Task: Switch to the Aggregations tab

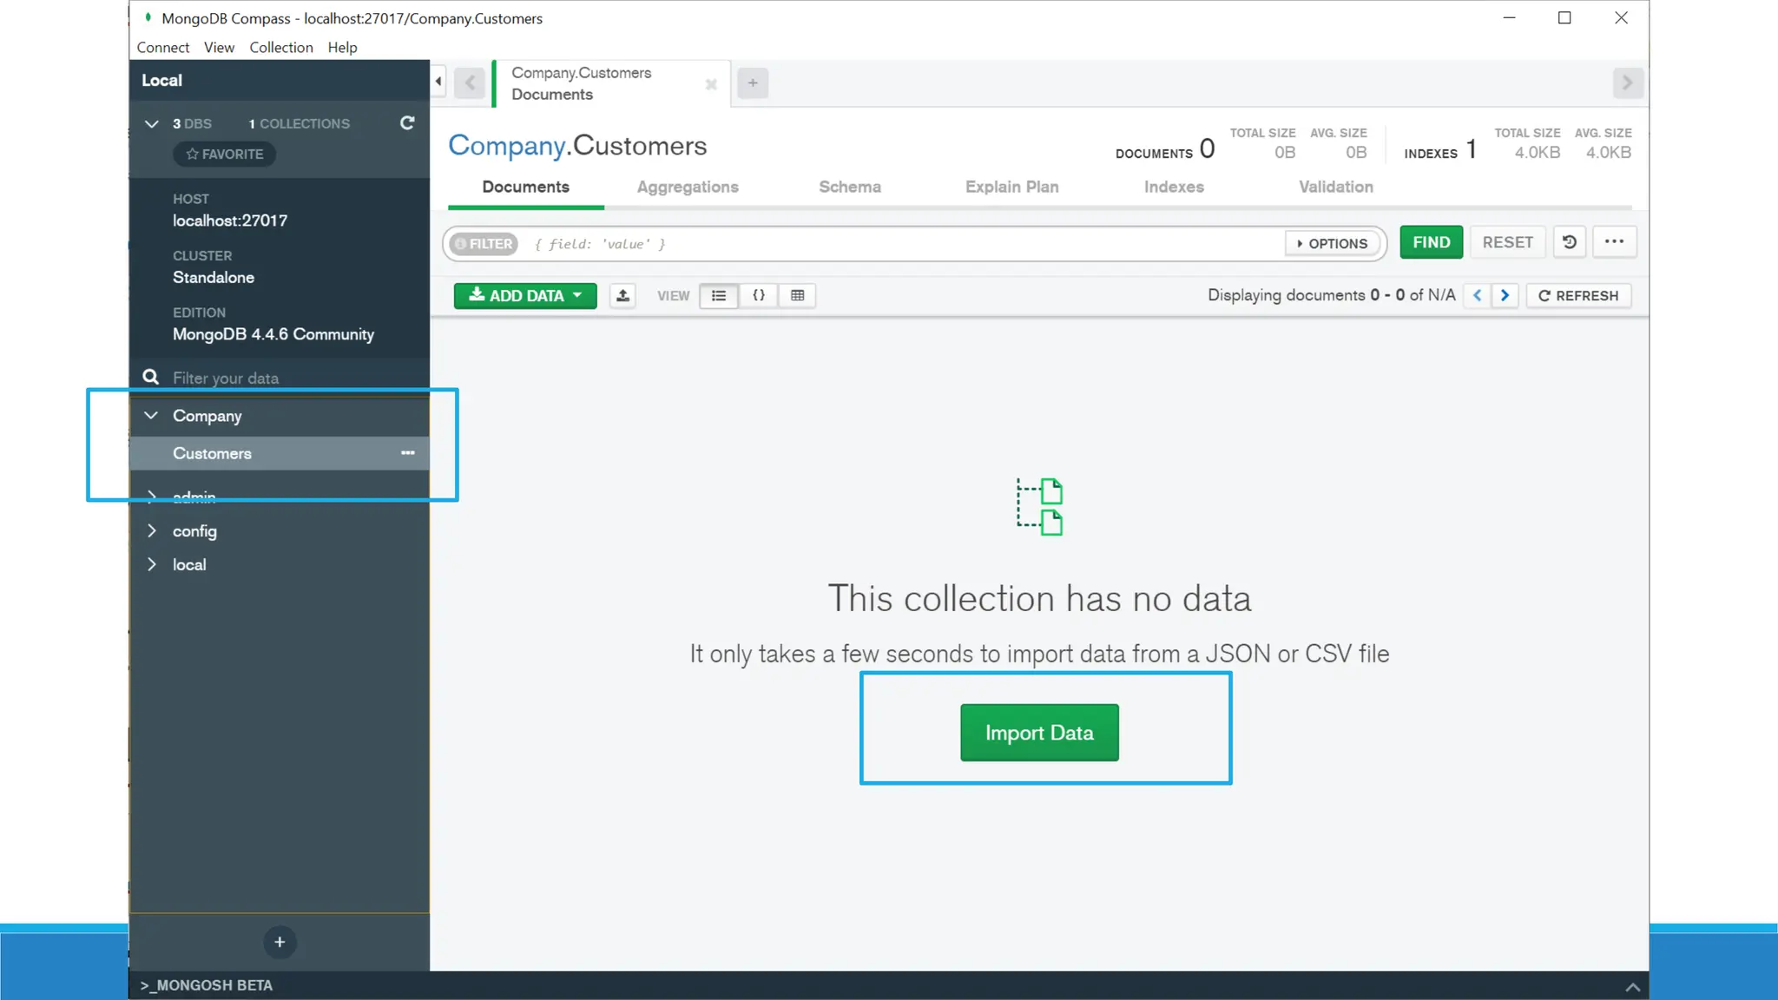Action: click(687, 187)
